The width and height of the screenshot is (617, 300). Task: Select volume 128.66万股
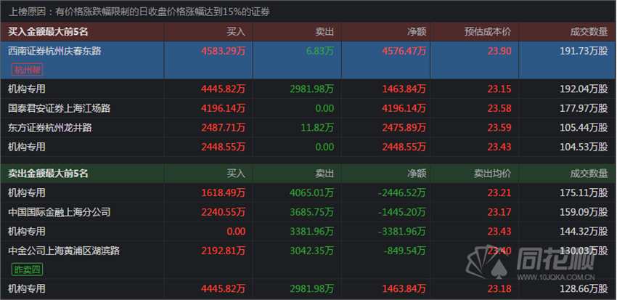pos(584,288)
